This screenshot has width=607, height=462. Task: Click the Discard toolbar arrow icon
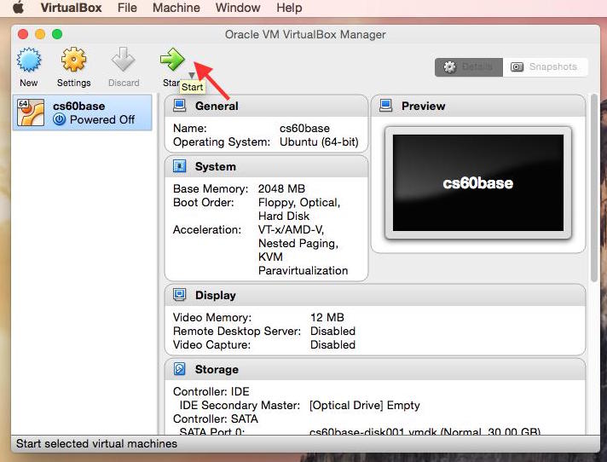click(x=123, y=60)
